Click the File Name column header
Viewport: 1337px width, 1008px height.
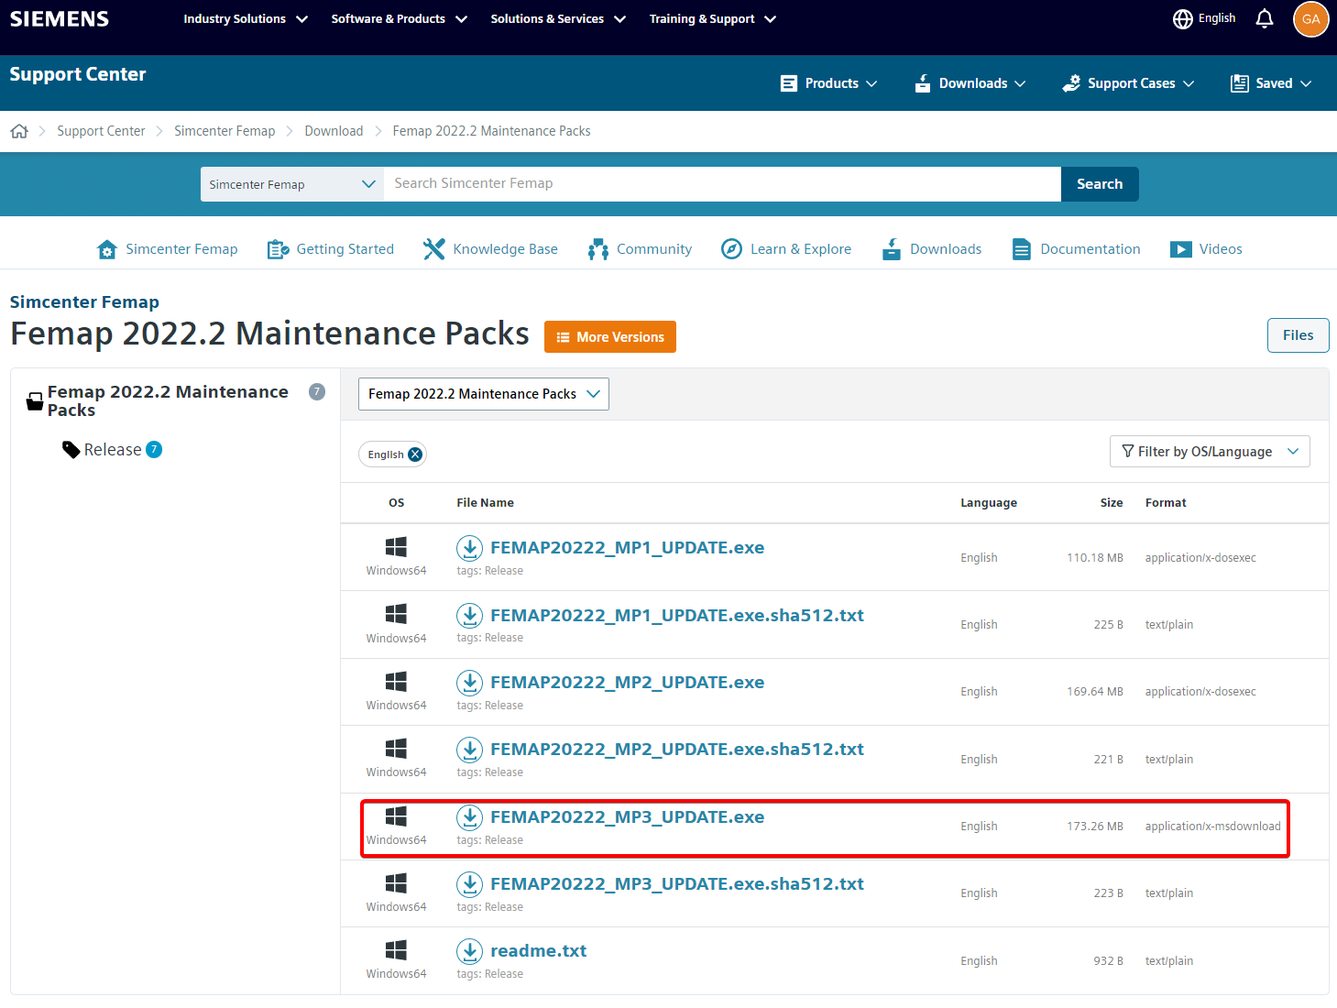(485, 503)
